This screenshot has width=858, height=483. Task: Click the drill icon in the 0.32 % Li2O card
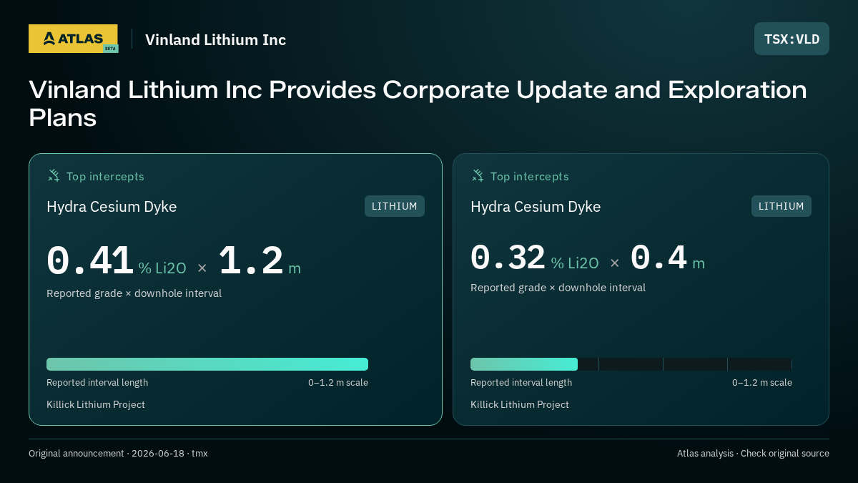[x=478, y=176]
